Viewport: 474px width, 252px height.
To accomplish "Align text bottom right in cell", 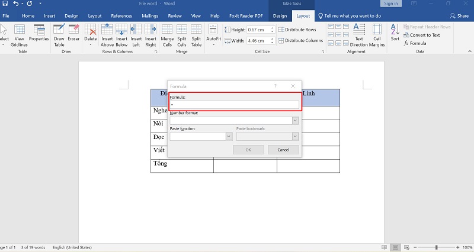I will (x=346, y=43).
